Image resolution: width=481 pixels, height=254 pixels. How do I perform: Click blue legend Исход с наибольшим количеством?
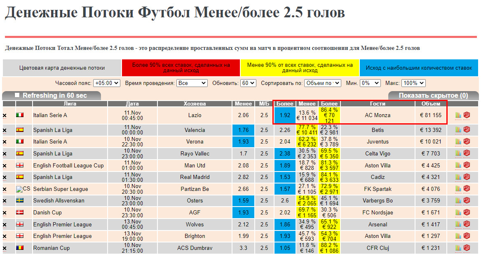419,68
